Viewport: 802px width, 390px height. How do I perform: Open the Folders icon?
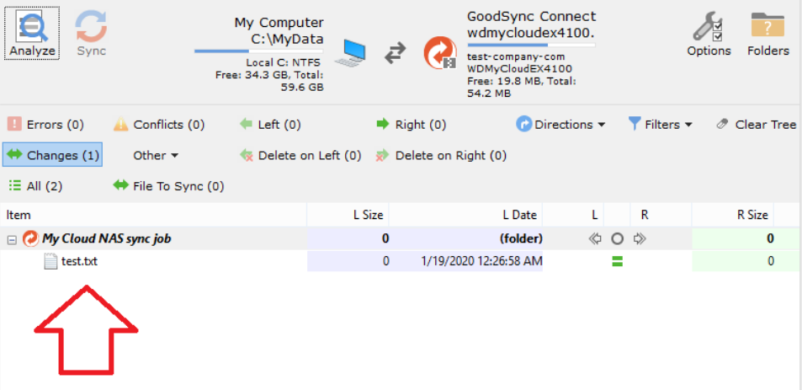coord(767,26)
